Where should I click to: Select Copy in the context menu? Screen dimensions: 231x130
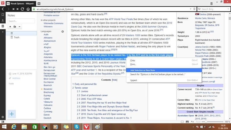click(164, 60)
